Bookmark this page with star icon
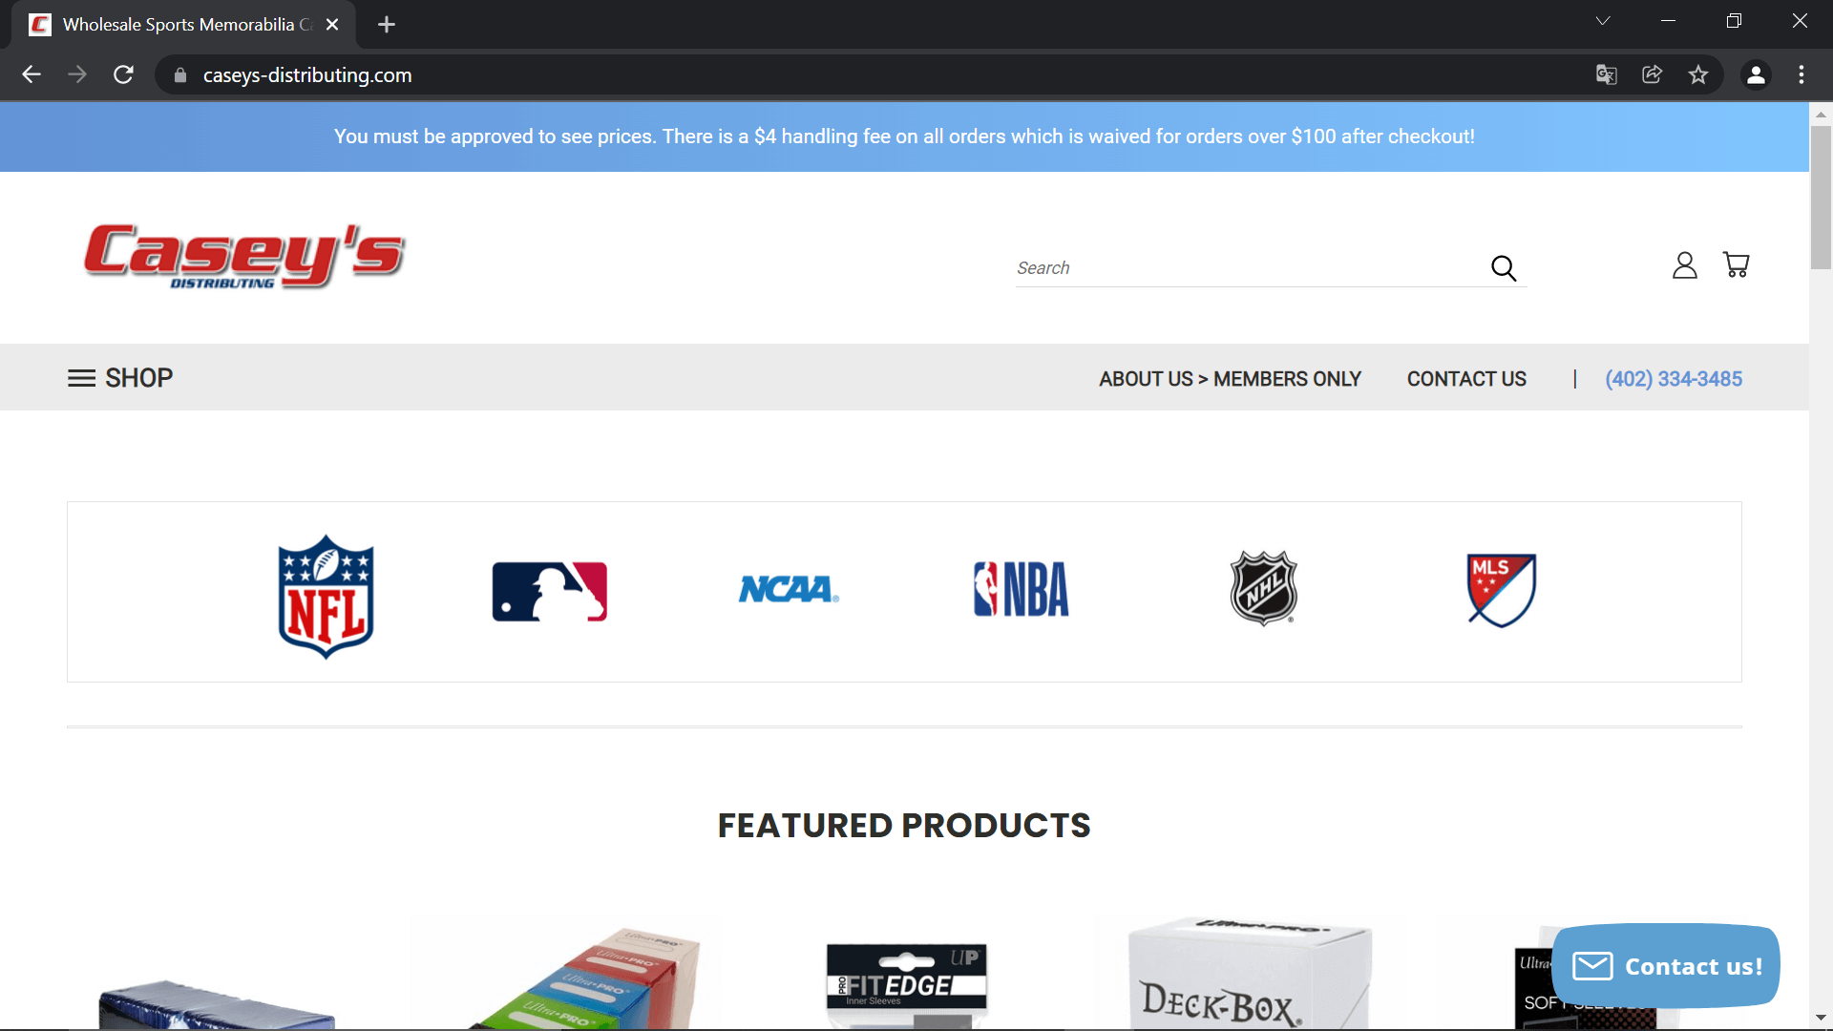Screen dimensions: 1833x1031 (1697, 74)
